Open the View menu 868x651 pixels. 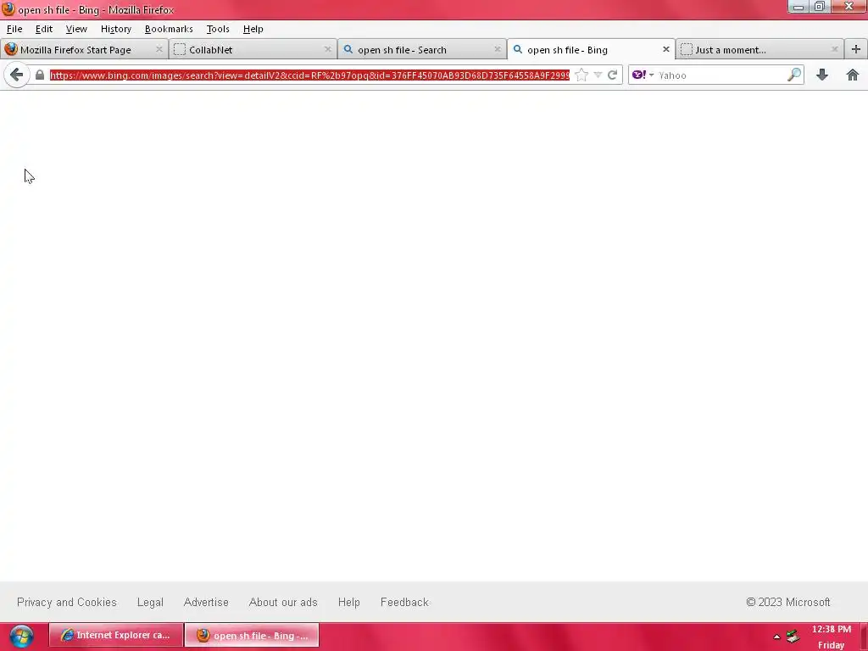coord(76,29)
